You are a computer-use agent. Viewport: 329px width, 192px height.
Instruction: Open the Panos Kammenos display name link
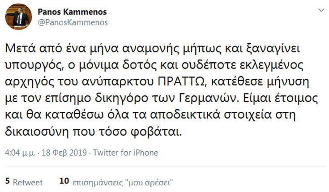tap(75, 11)
